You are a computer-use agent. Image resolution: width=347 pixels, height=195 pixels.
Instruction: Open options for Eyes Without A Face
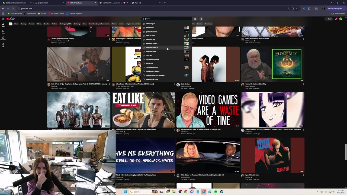click(x=303, y=175)
